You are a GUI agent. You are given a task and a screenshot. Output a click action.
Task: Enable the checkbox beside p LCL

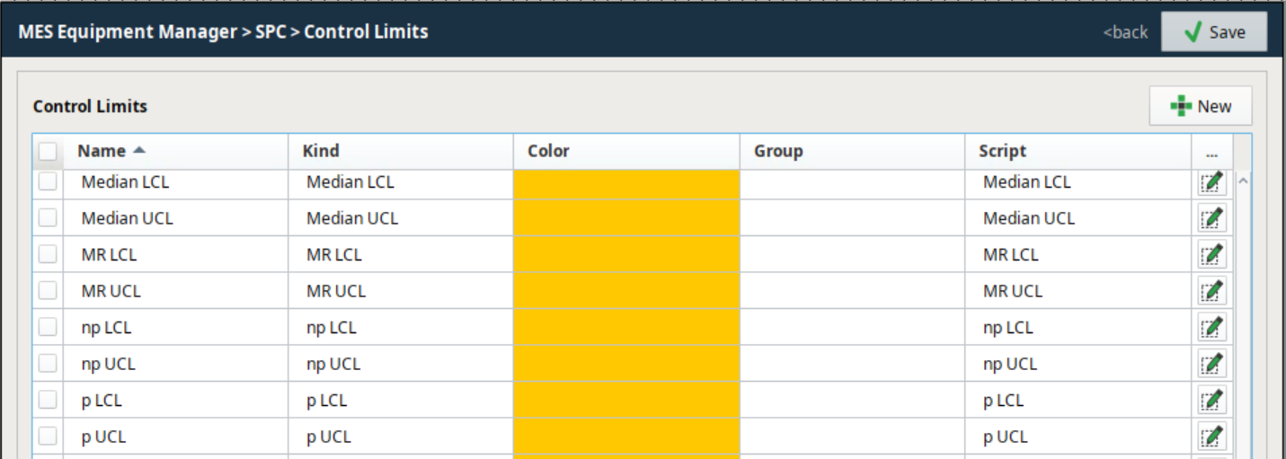click(48, 401)
